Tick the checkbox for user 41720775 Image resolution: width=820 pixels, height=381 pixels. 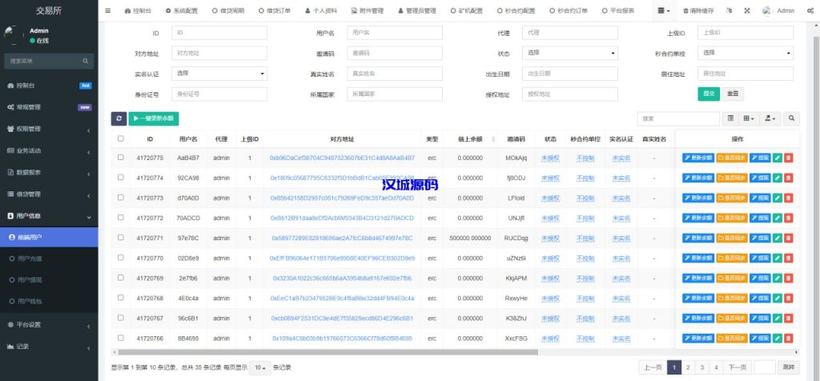[x=121, y=158]
